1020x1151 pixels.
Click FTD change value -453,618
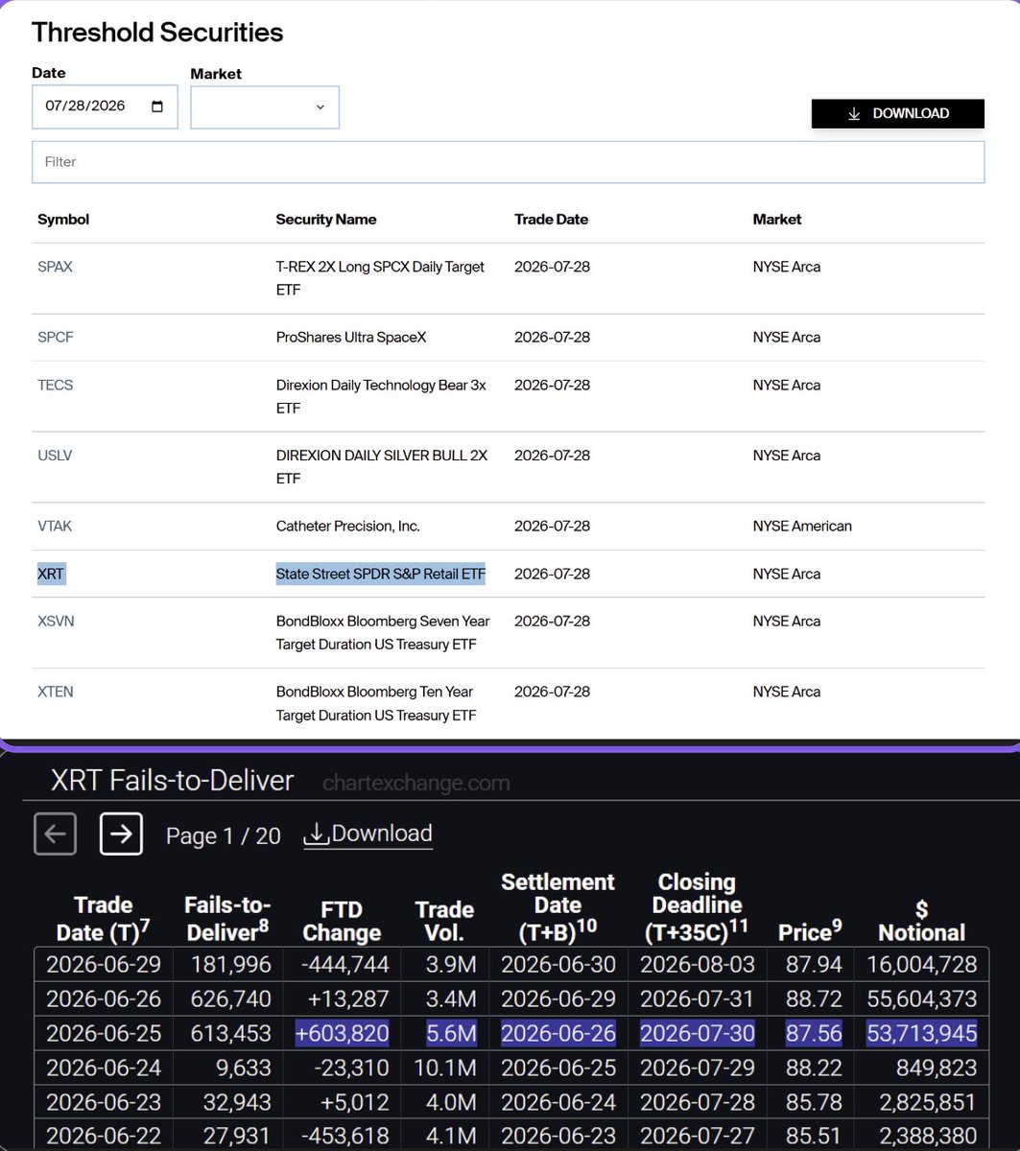(344, 1138)
